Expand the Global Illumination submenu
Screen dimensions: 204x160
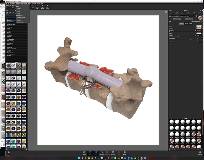23,17
